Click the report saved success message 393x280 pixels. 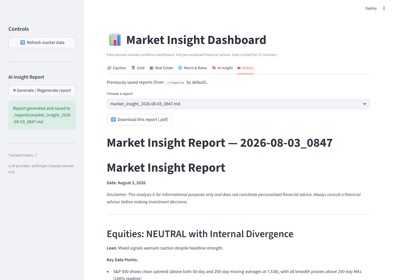[x=42, y=115]
